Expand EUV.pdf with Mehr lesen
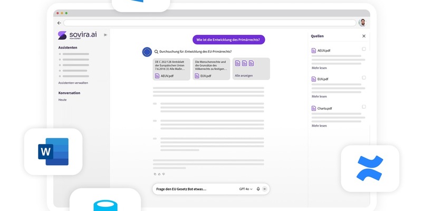The image size is (422, 211). click(x=319, y=97)
